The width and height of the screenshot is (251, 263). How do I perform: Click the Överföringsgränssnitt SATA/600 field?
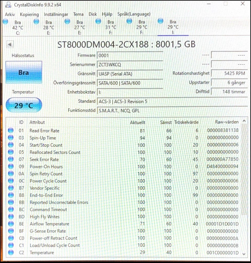tap(130, 83)
